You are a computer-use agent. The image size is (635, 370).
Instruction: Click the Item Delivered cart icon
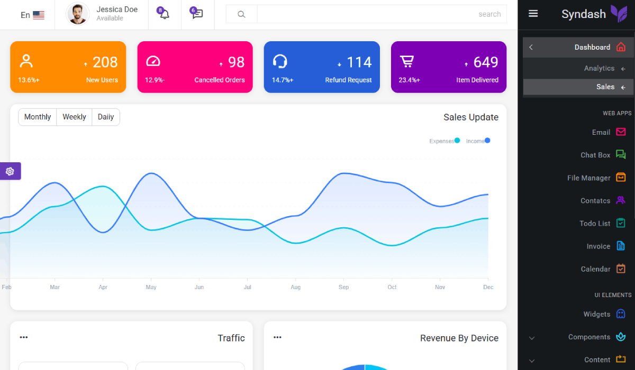406,61
